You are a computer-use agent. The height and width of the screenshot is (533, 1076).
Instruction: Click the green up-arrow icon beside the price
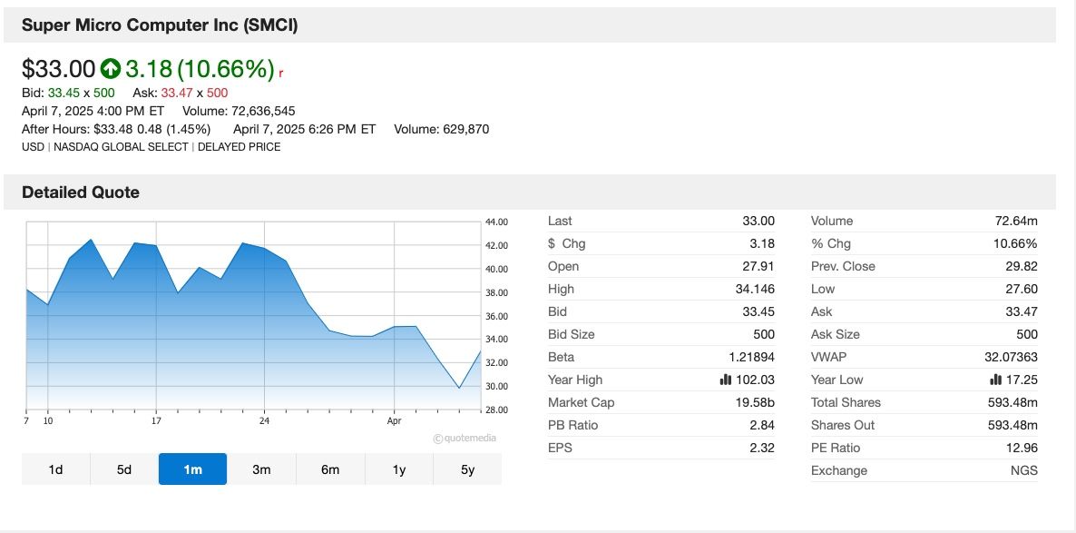111,69
